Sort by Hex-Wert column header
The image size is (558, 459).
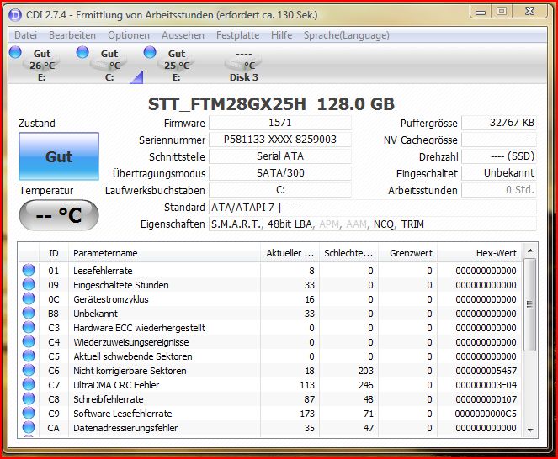click(x=480, y=253)
